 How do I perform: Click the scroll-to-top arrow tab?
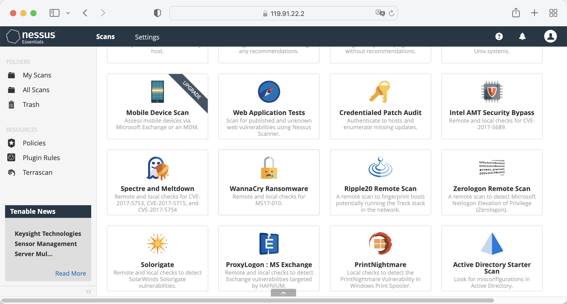tap(283, 293)
